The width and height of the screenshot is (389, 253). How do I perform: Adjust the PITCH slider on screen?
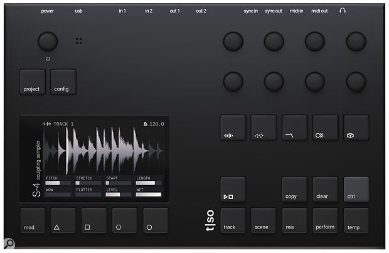[x=58, y=183]
